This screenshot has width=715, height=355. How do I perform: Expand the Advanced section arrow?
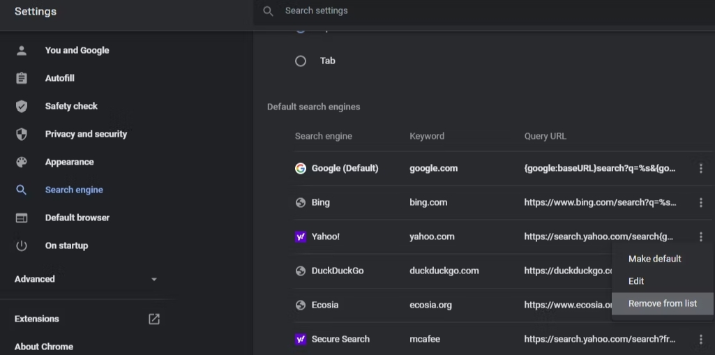click(154, 280)
